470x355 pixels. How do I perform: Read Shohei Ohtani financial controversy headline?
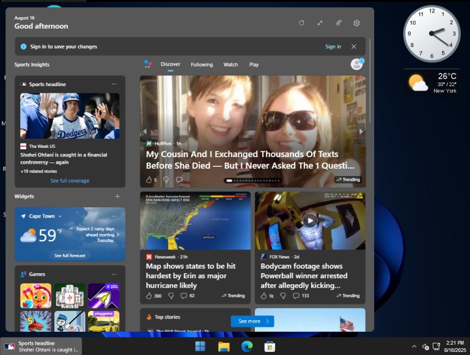(64, 158)
